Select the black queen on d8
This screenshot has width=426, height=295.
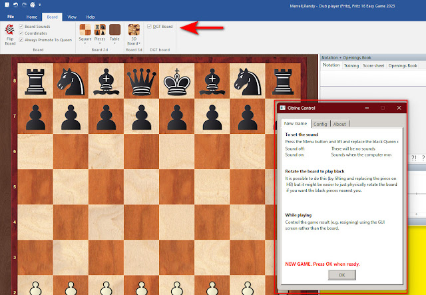pyautogui.click(x=141, y=81)
